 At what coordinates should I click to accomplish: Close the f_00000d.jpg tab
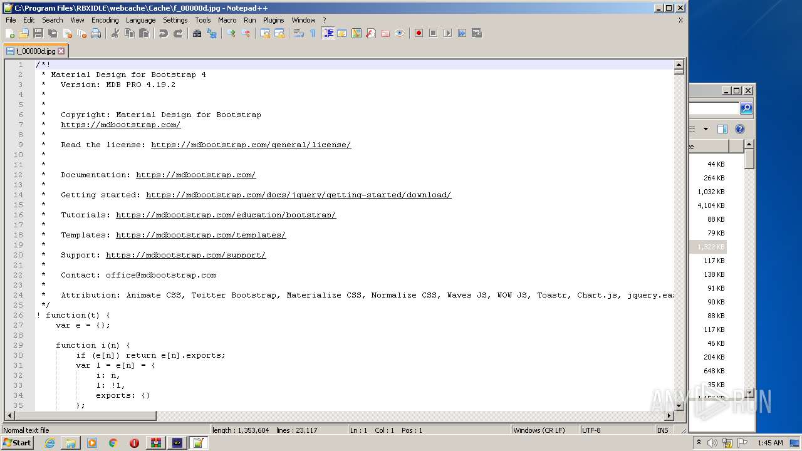(x=61, y=51)
